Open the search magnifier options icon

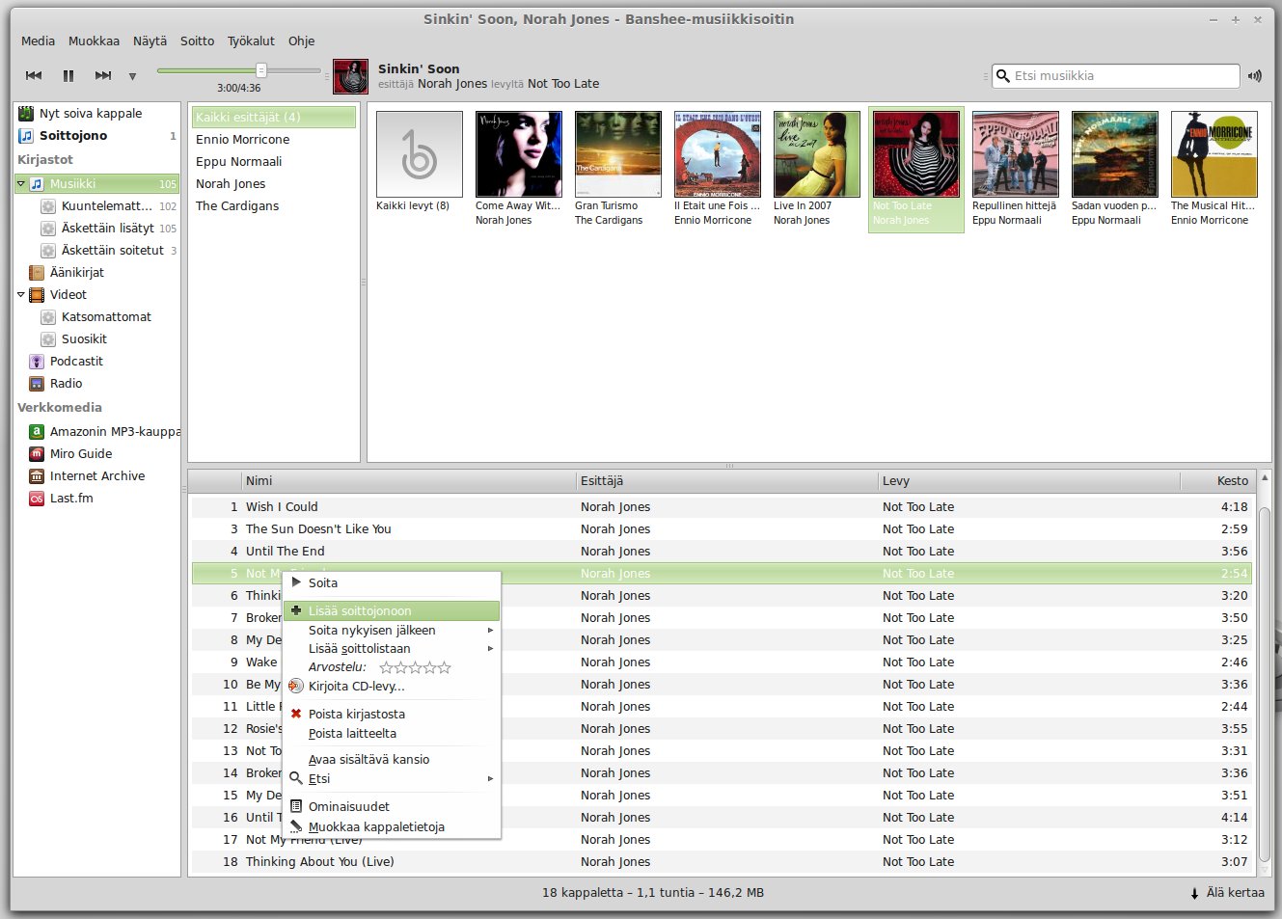(1003, 76)
